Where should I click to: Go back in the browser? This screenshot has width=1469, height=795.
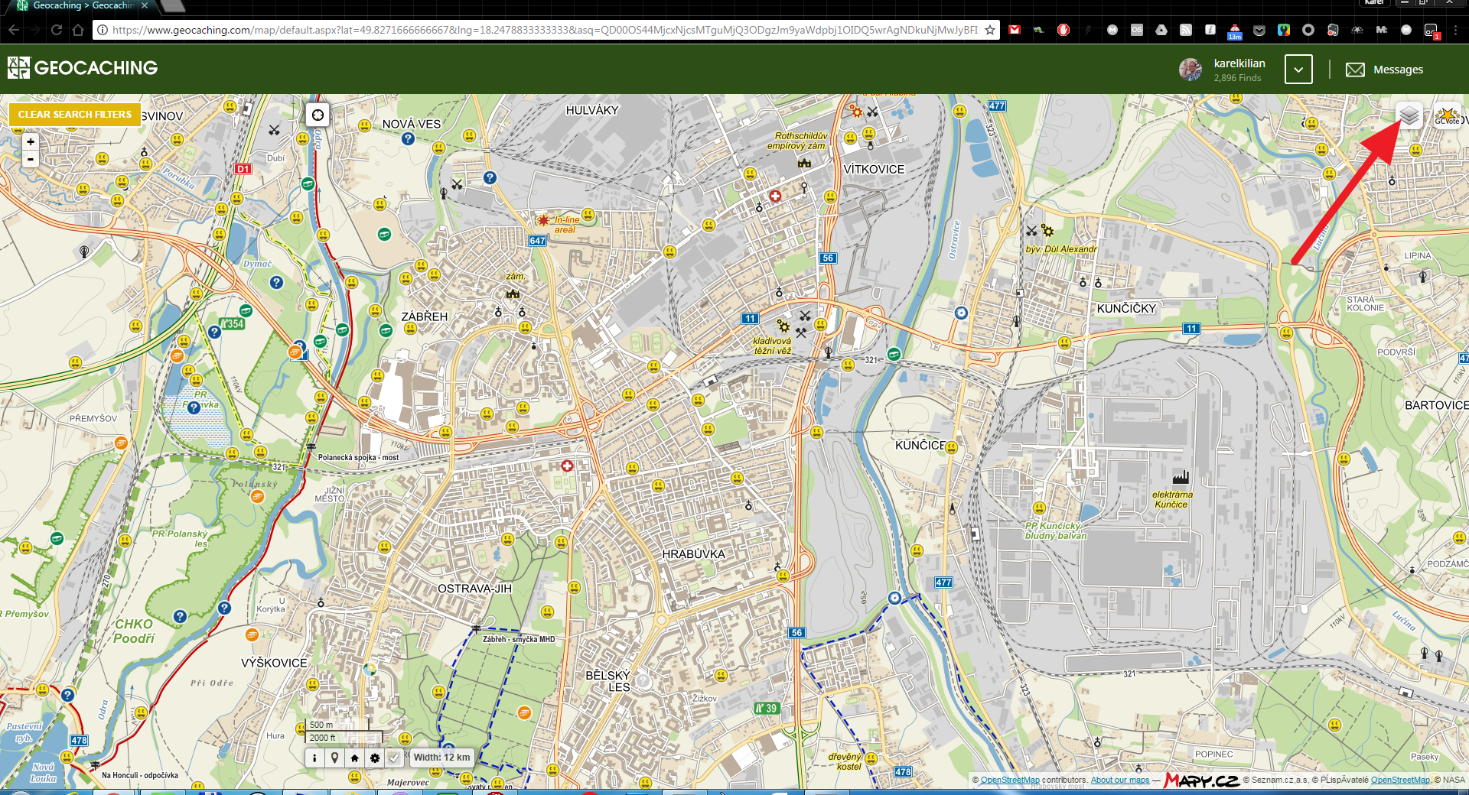15,30
